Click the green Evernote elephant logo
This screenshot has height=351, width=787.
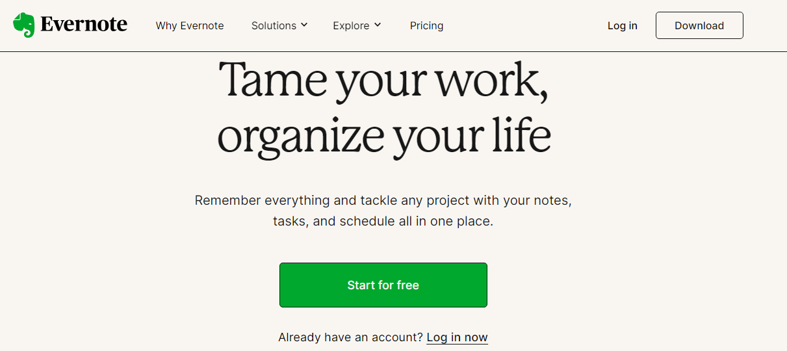pyautogui.click(x=24, y=25)
